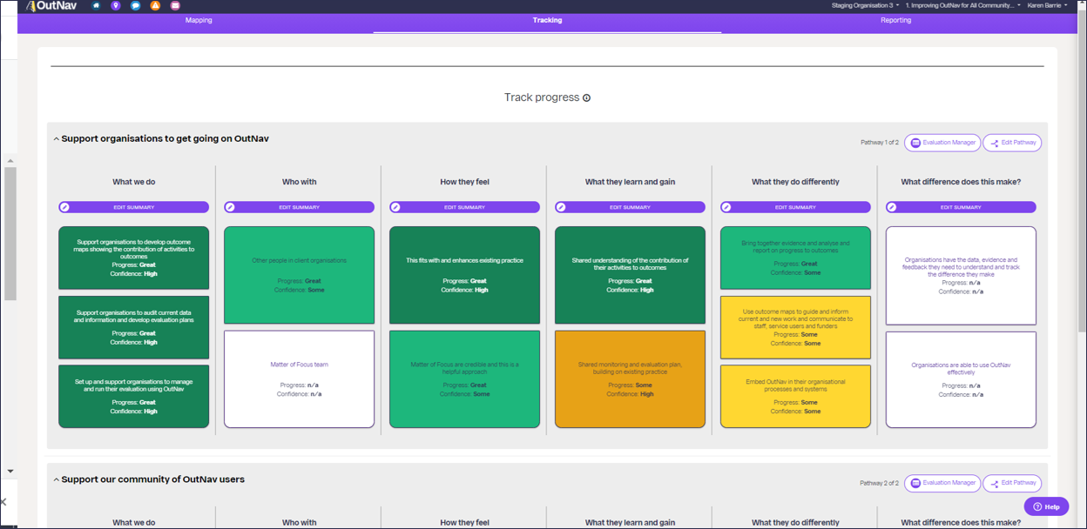
Task: Click the purple location pin icon
Action: (x=116, y=6)
